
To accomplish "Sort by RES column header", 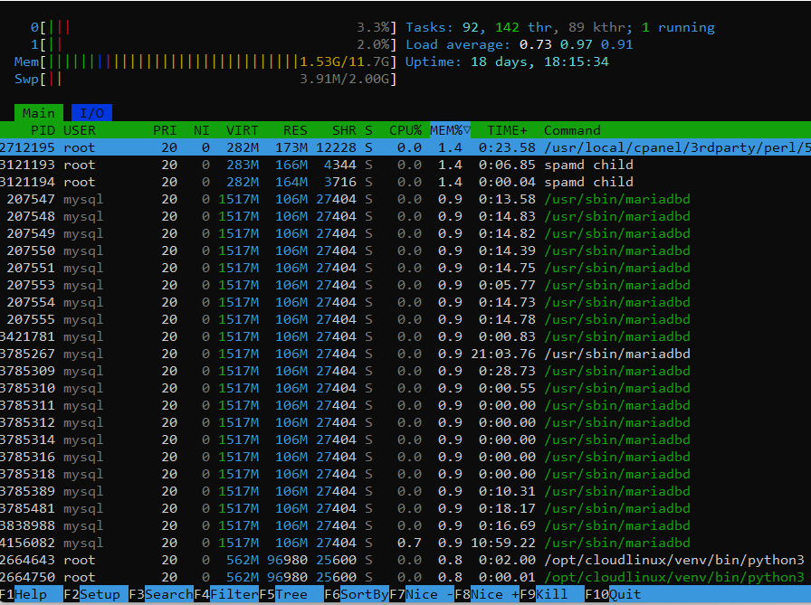I will (295, 130).
